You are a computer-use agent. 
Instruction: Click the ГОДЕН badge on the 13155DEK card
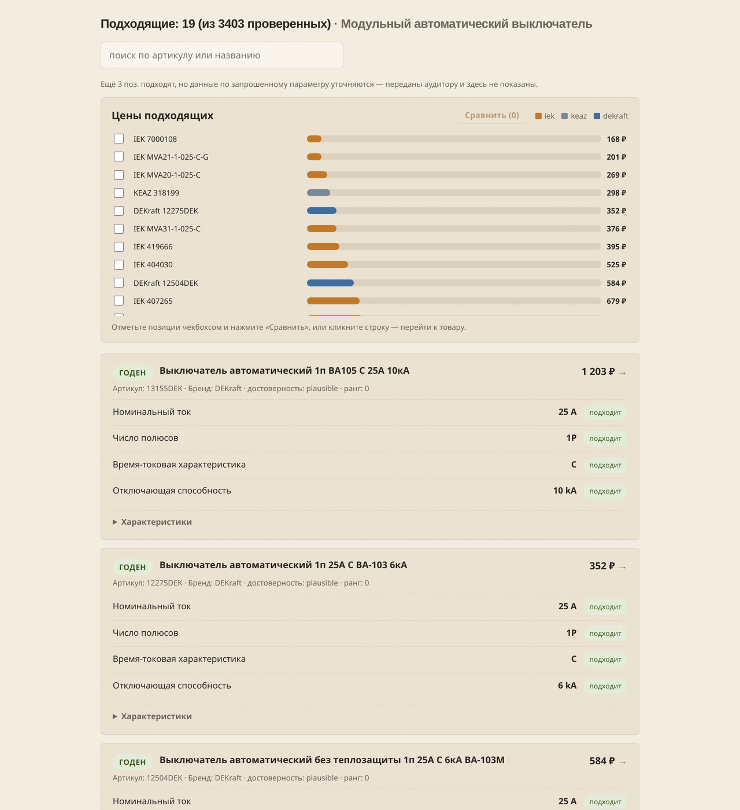(132, 373)
